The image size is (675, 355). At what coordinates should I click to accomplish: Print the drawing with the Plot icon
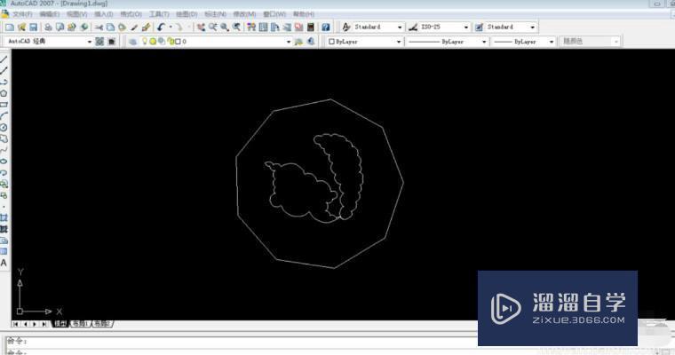48,28
